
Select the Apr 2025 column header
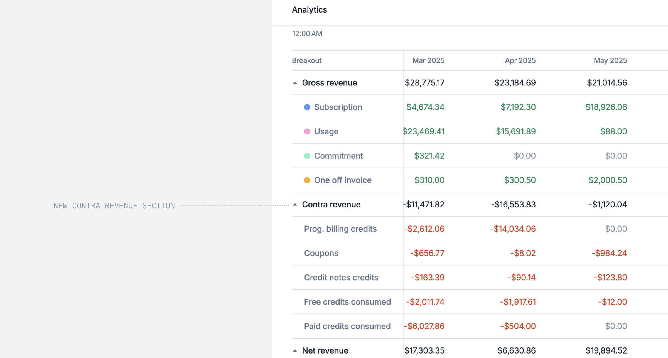click(520, 60)
